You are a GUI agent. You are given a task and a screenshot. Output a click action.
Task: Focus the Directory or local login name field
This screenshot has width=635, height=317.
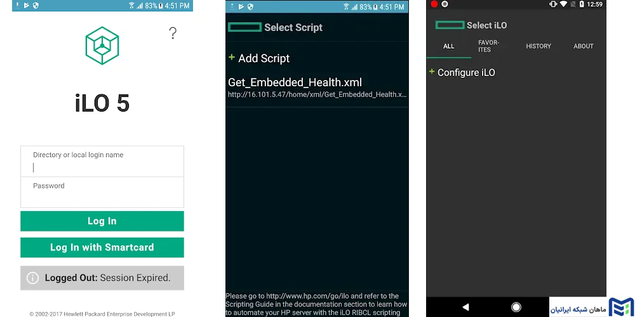pos(102,161)
